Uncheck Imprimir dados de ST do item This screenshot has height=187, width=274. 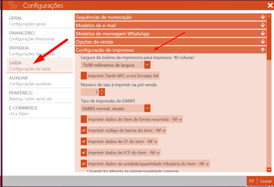[84, 142]
